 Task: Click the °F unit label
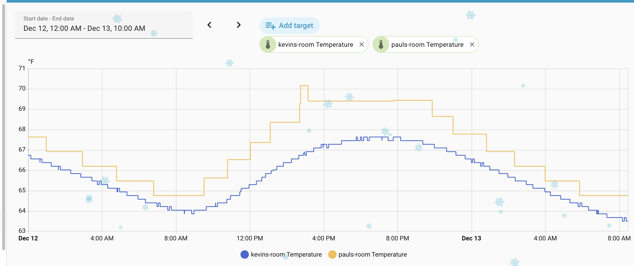coord(31,62)
